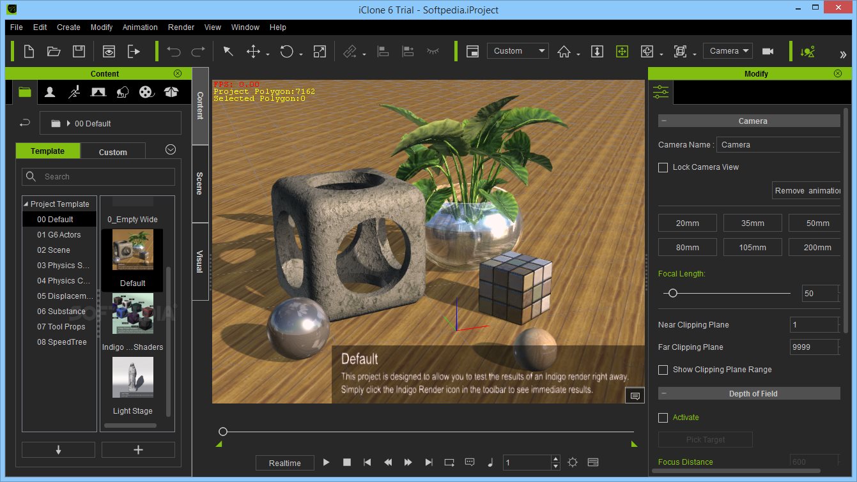The image size is (857, 482).
Task: Toggle the subtitle speech-bubble icon in playbar
Action: click(470, 462)
